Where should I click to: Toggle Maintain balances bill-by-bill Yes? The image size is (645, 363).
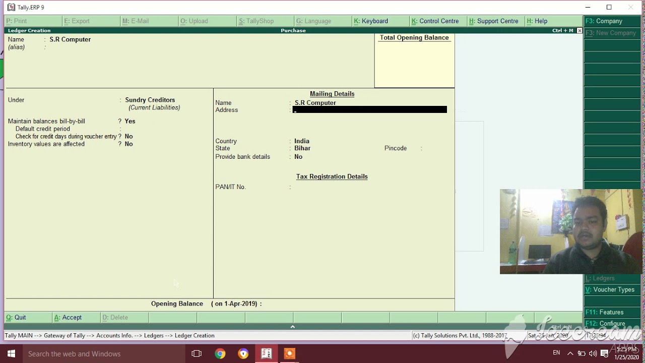pyautogui.click(x=130, y=122)
